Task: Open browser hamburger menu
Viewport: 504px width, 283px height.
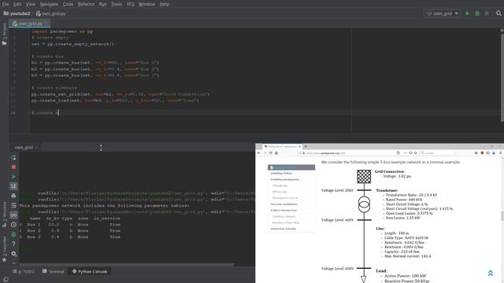Action: click(501, 153)
